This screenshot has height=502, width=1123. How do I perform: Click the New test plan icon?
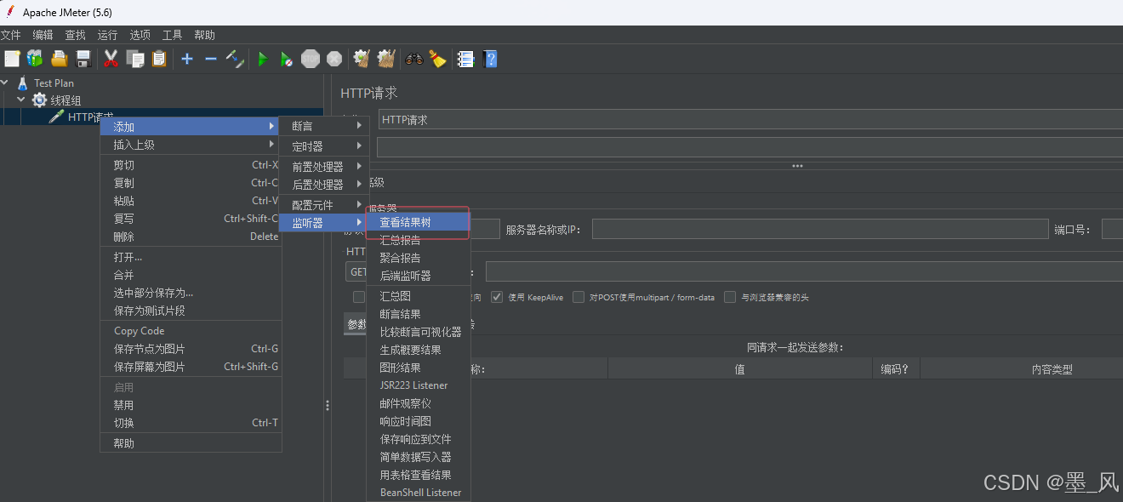point(12,59)
